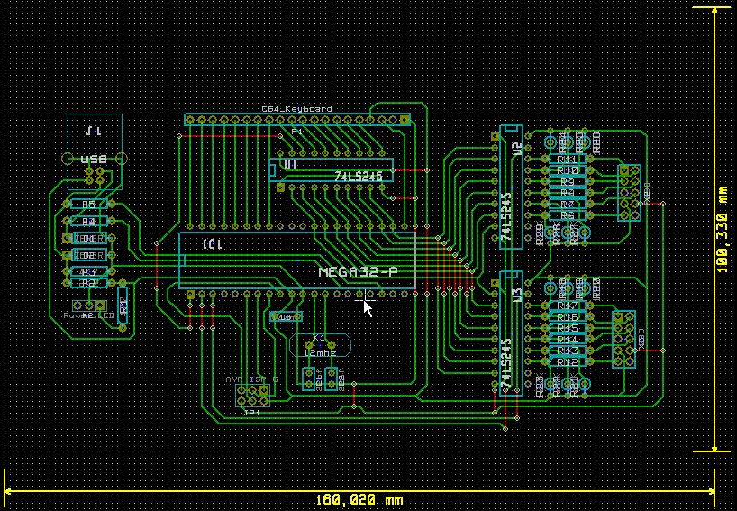Click the Power LED connector
The image size is (737, 511).
(88, 306)
